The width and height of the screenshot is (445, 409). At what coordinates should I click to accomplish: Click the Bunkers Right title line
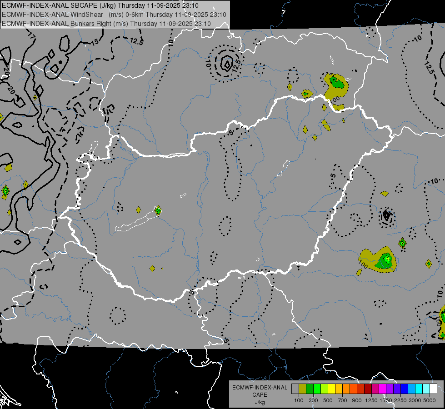(x=106, y=24)
